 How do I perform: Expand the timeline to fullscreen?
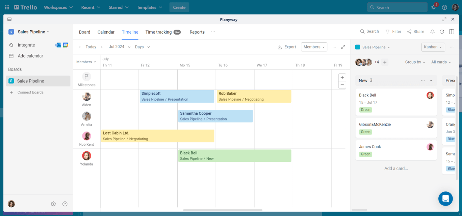point(343,47)
